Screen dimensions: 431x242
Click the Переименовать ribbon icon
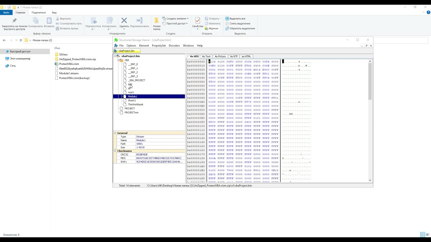(139, 21)
